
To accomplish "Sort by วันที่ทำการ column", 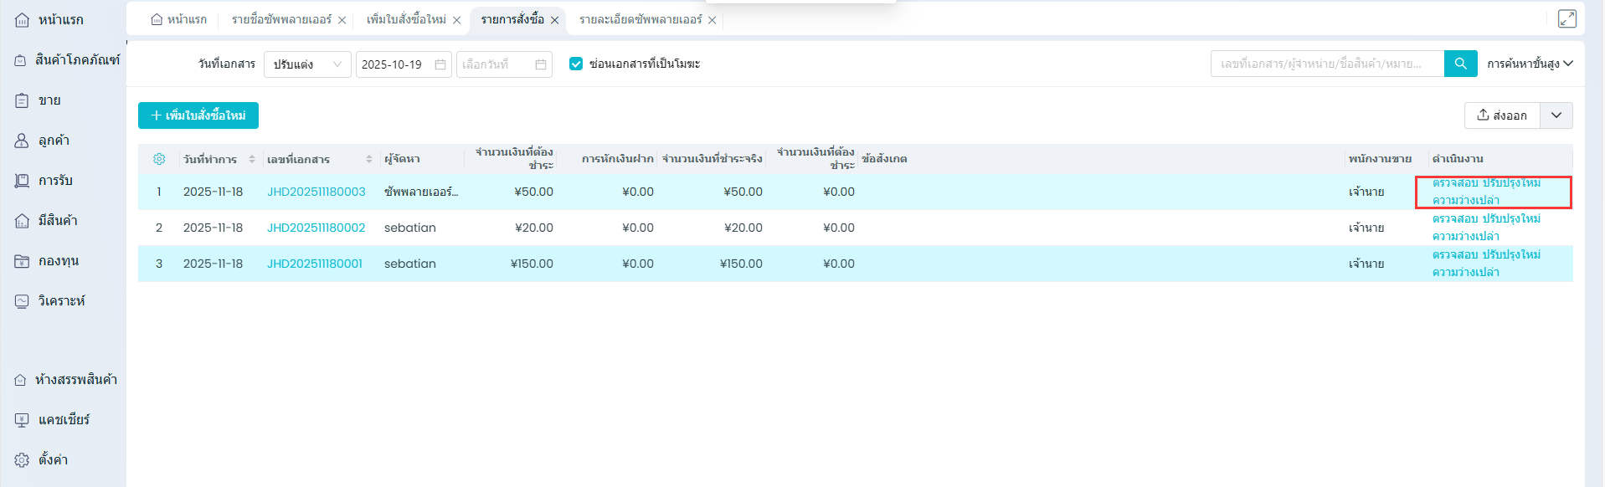I will click(x=251, y=159).
